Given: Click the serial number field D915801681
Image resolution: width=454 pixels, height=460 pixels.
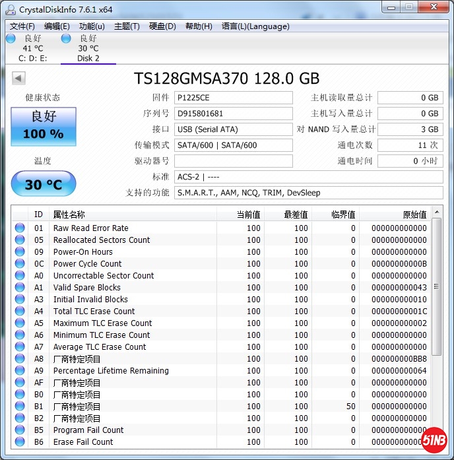Looking at the screenshot, I should tap(233, 114).
